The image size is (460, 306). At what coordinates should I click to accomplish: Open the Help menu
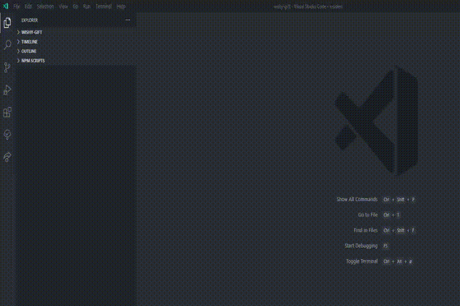(121, 6)
